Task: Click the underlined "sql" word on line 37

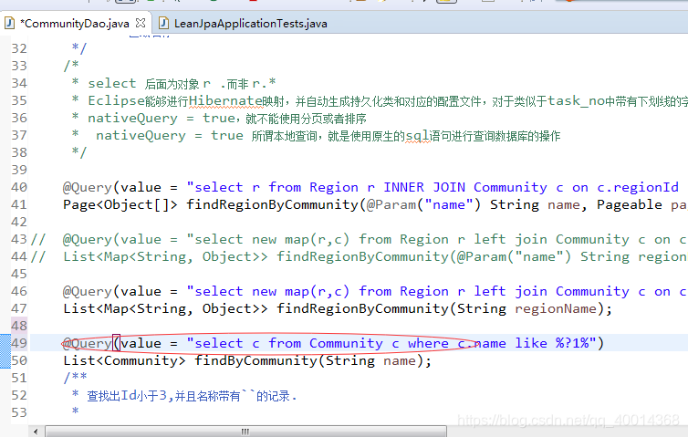Action: click(417, 136)
